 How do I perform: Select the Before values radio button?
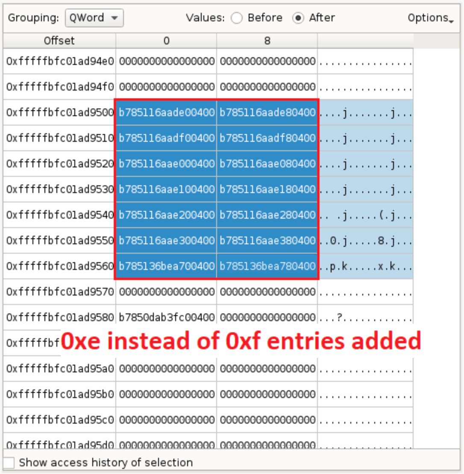pyautogui.click(x=237, y=18)
